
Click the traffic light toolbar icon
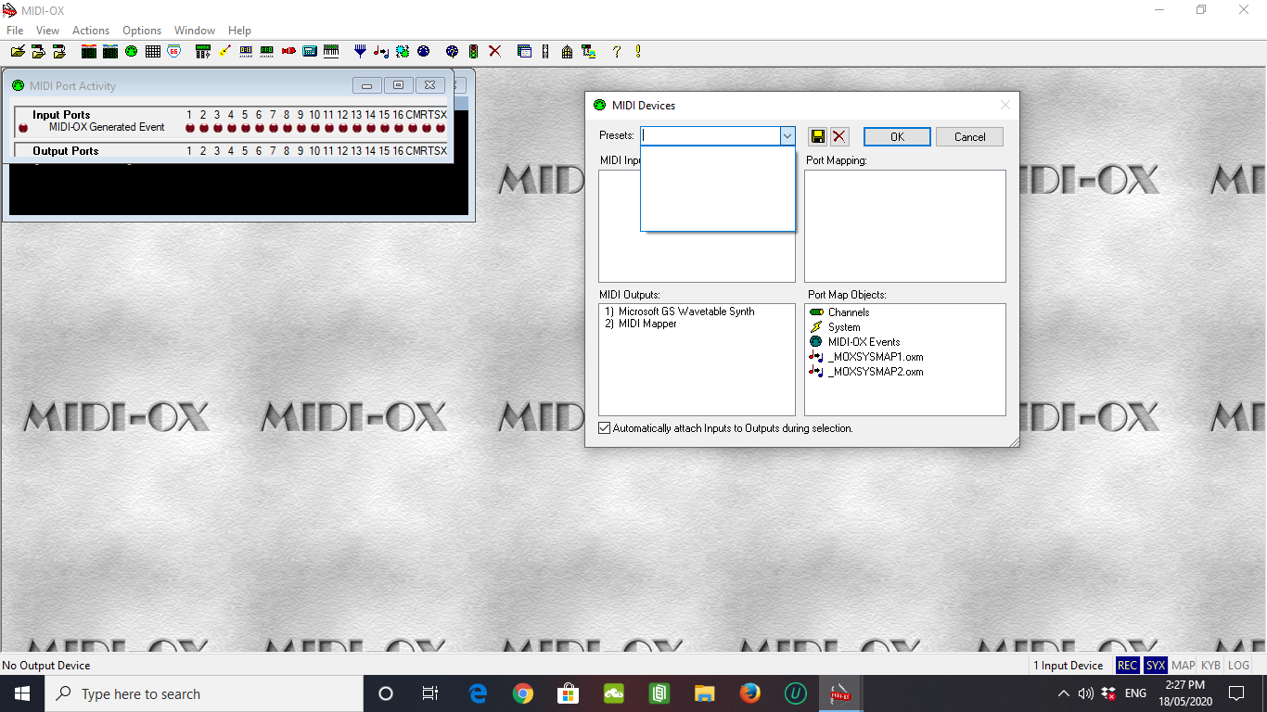473,52
